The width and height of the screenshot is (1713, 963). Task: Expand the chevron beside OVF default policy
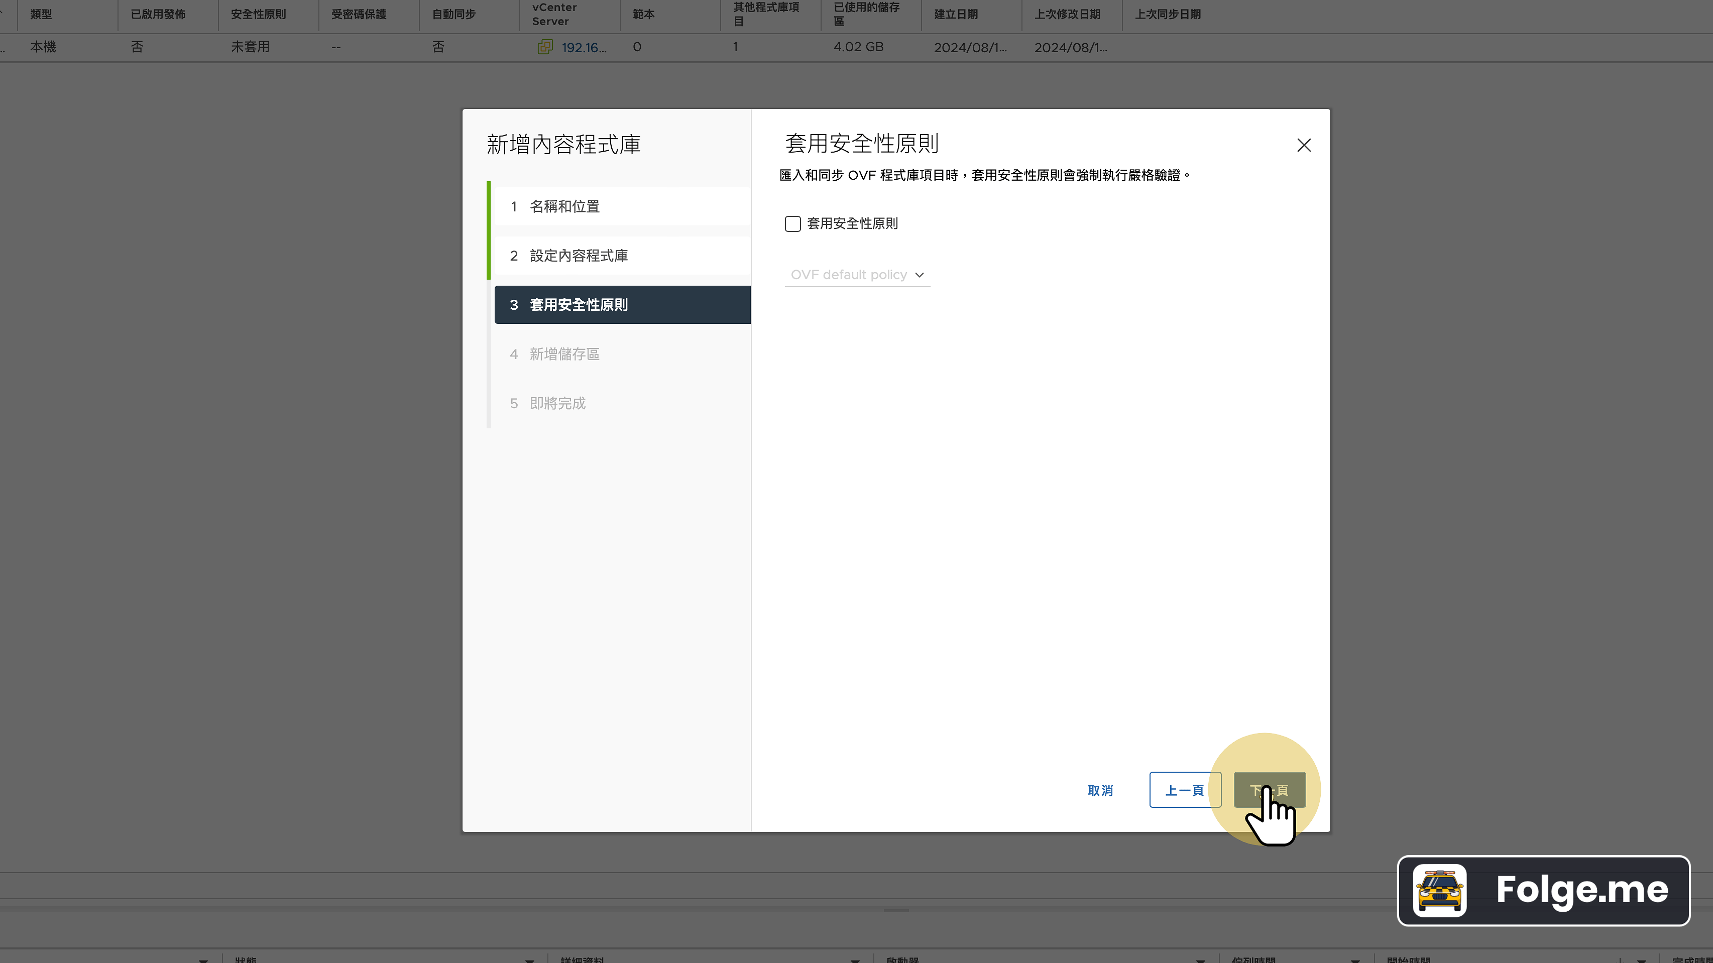920,275
